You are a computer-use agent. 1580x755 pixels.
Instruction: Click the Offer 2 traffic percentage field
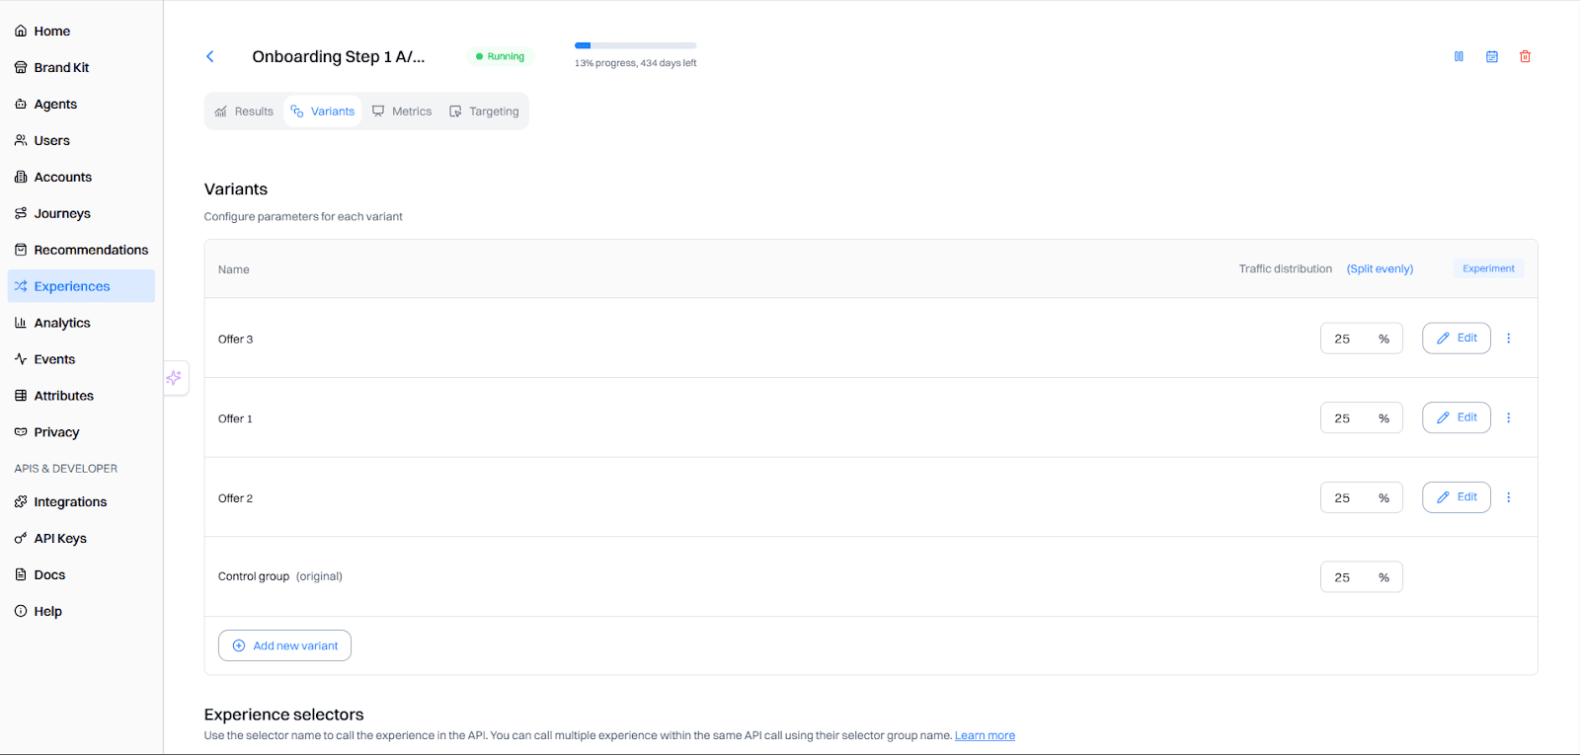click(x=1361, y=497)
